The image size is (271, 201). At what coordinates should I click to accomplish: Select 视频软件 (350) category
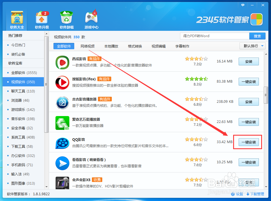(23, 82)
